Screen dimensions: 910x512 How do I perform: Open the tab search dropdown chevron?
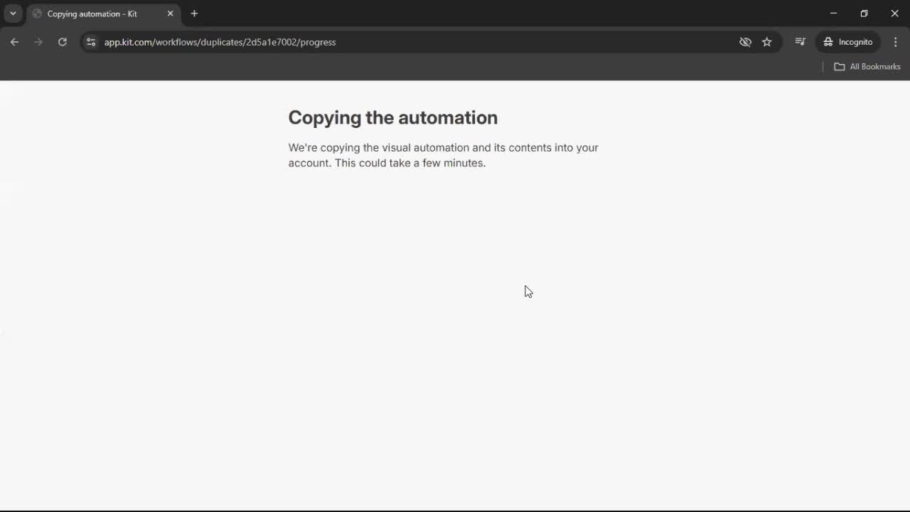tap(12, 13)
